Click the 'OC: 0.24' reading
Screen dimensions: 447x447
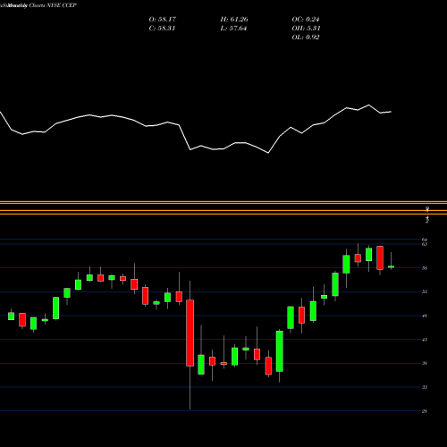click(306, 20)
